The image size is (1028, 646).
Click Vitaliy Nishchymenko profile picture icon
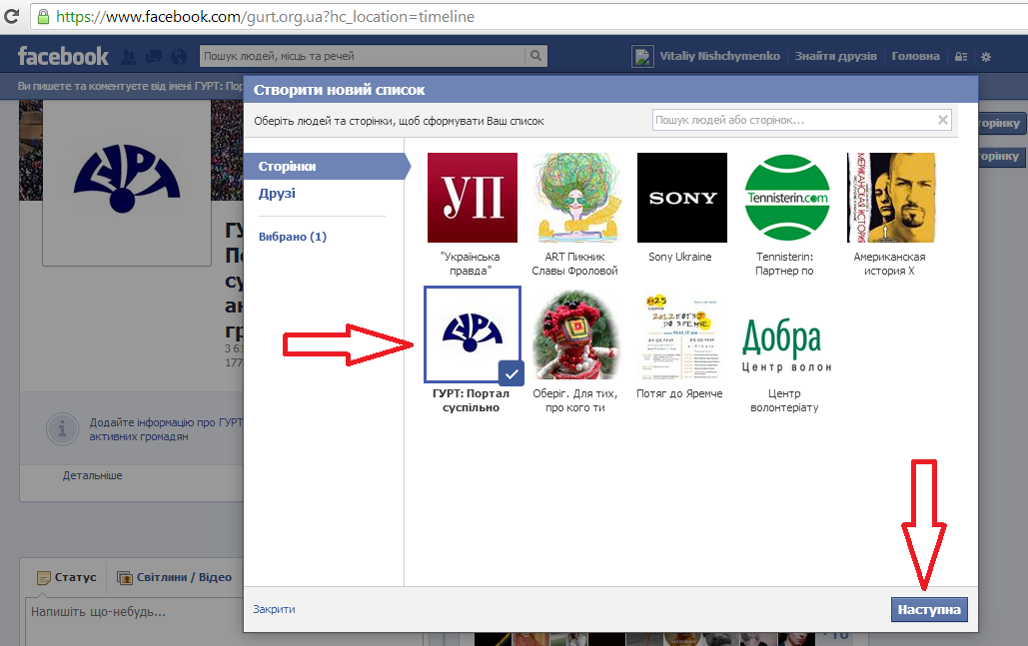tap(642, 56)
